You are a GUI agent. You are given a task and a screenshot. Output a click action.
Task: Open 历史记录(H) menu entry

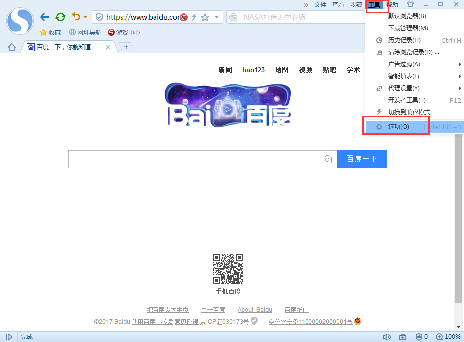pyautogui.click(x=404, y=40)
